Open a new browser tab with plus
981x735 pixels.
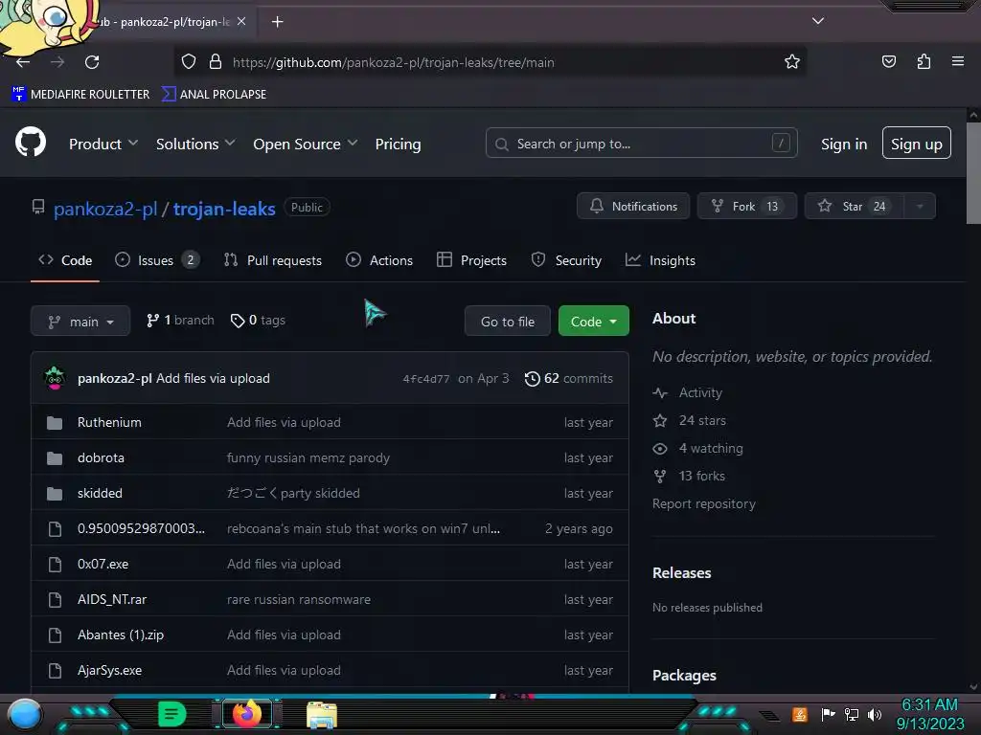[277, 22]
